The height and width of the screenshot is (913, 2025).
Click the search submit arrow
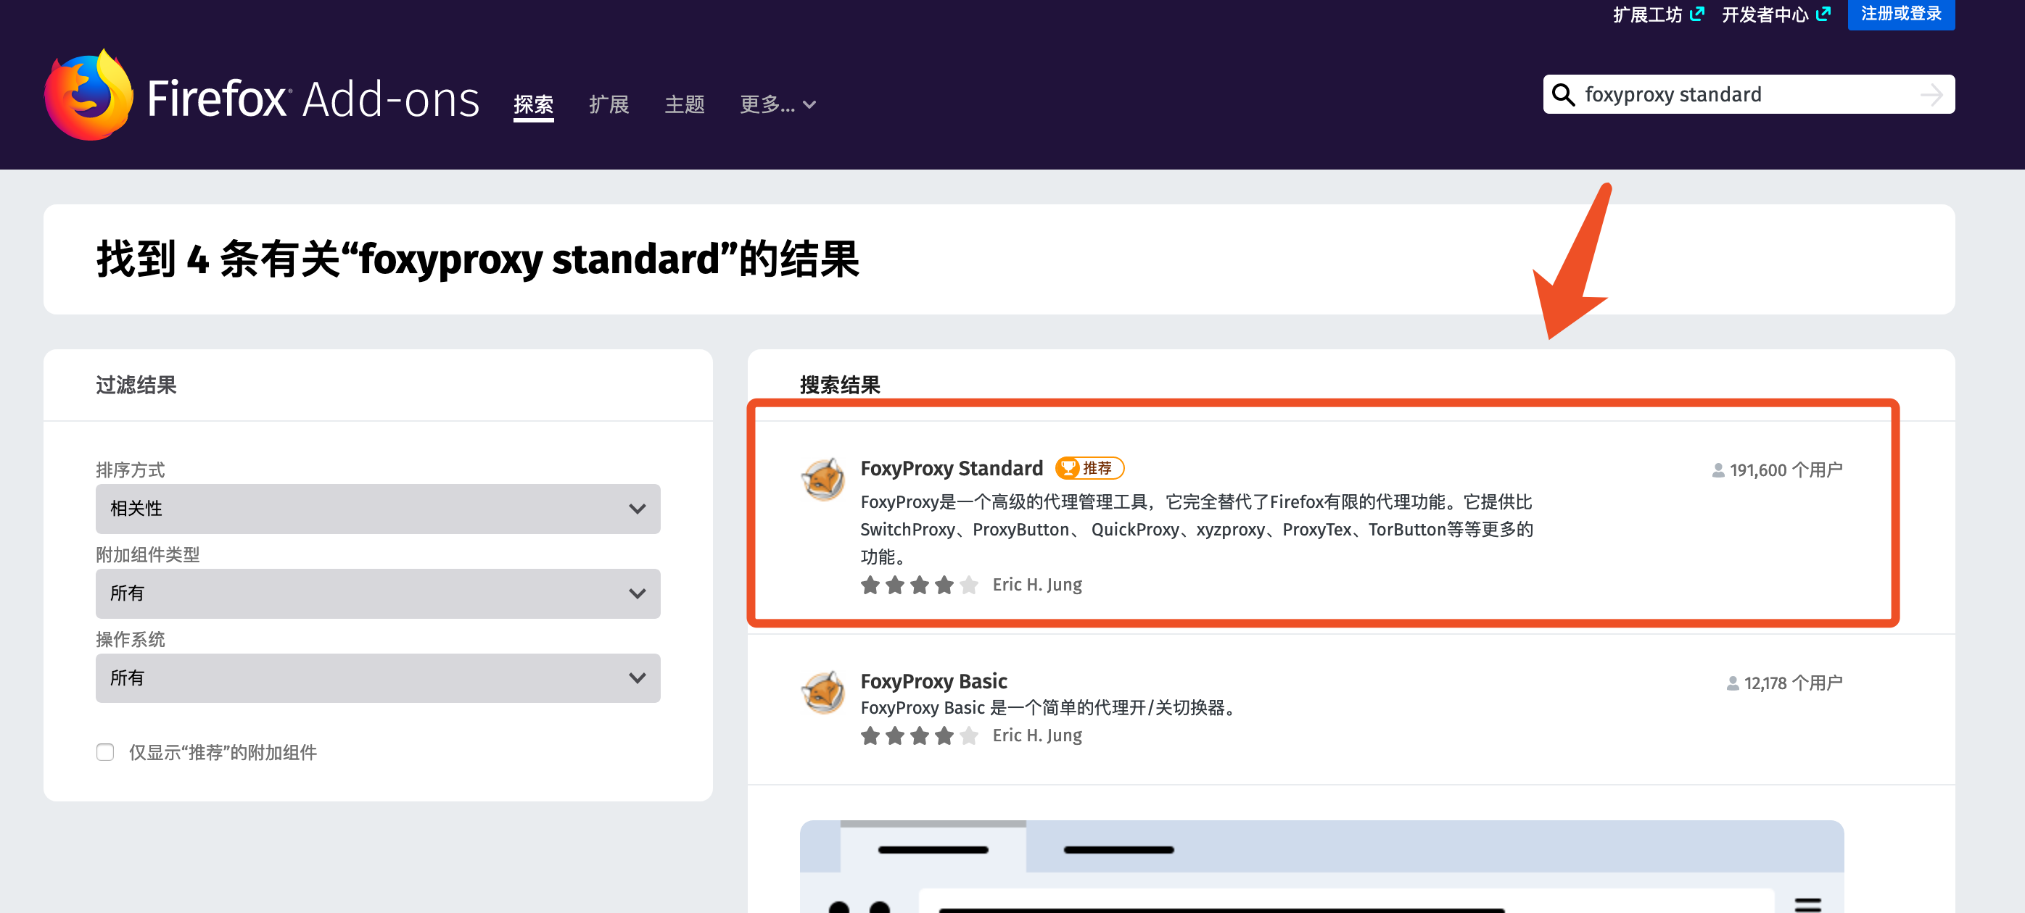point(1932,94)
